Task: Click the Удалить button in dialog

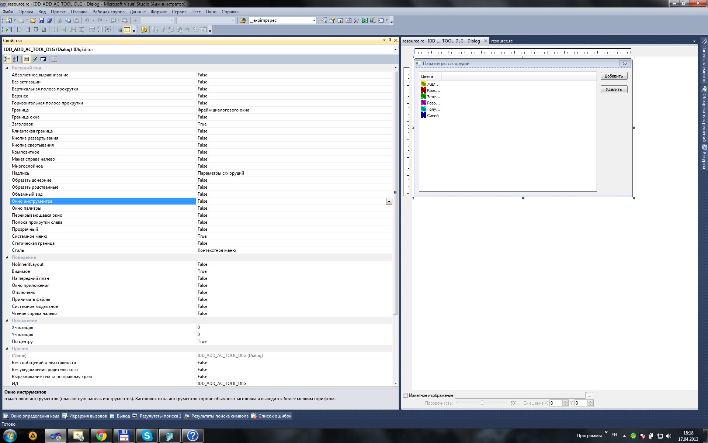Action: 614,89
